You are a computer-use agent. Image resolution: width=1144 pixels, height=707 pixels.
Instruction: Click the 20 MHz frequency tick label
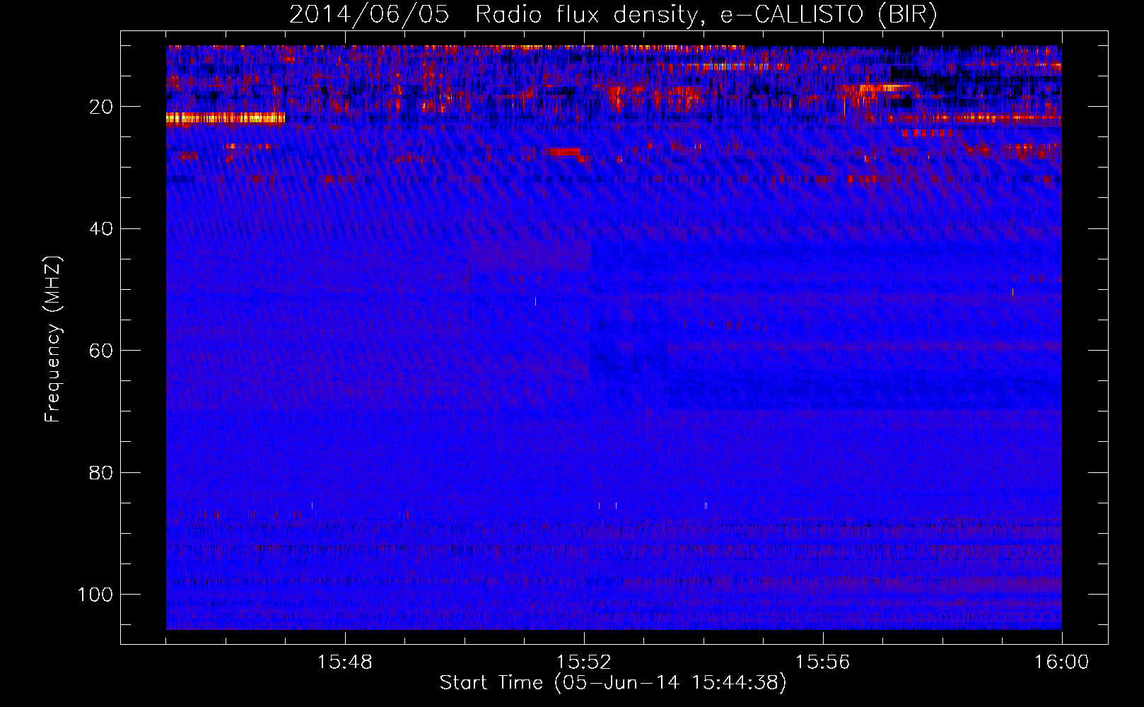tap(101, 107)
